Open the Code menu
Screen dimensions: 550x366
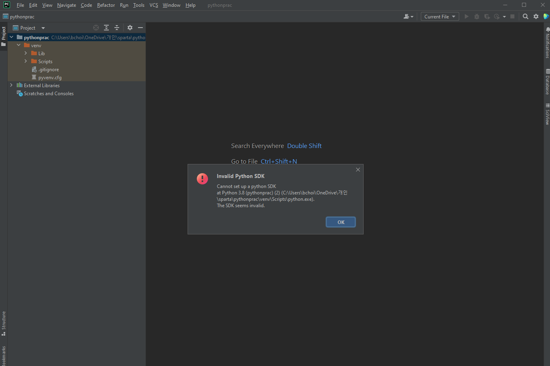(x=86, y=5)
